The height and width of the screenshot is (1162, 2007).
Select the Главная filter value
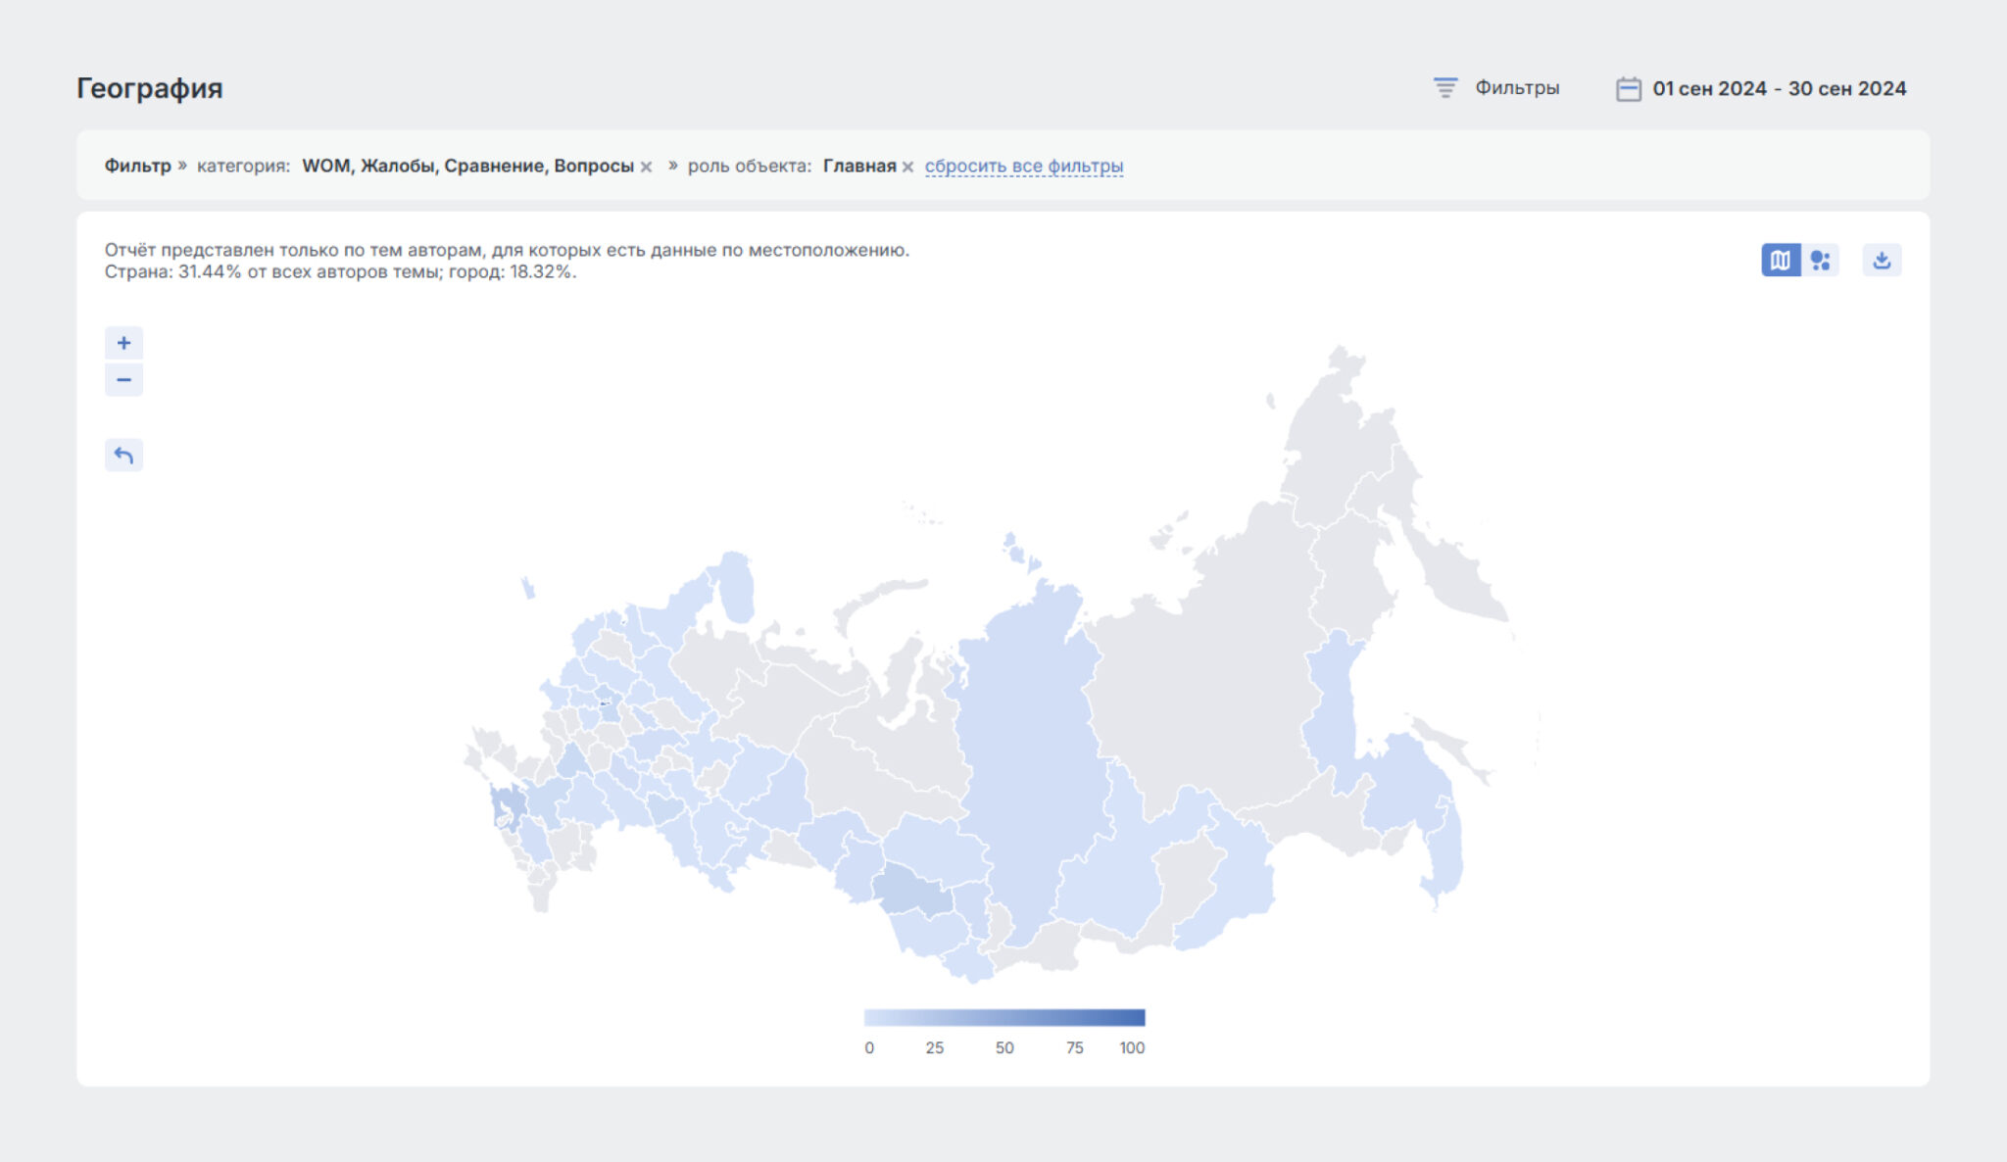click(859, 166)
